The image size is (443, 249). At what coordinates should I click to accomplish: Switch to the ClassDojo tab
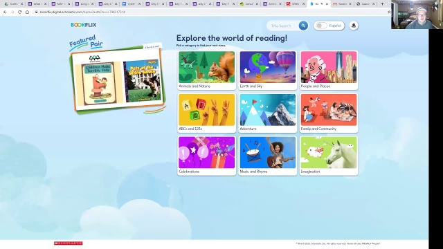[x=249, y=3]
